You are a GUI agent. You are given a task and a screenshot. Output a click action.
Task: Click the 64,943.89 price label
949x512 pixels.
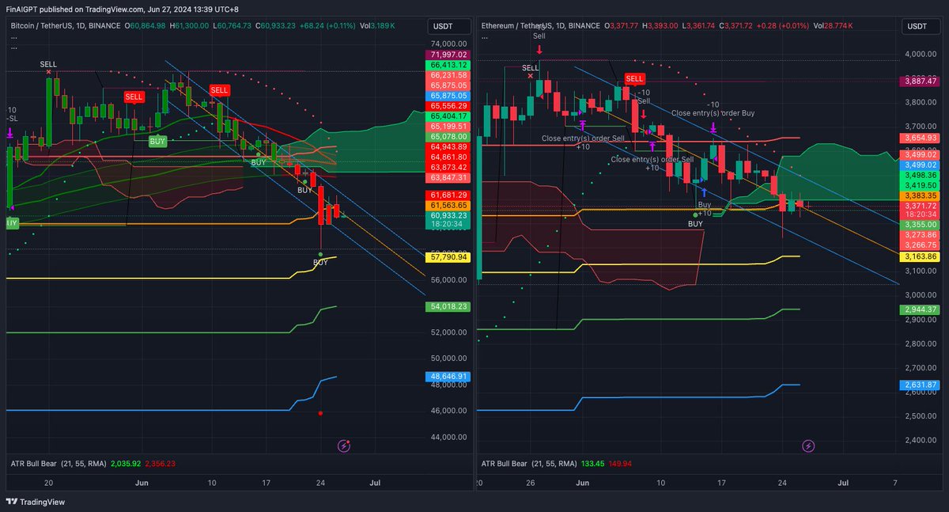[449, 146]
